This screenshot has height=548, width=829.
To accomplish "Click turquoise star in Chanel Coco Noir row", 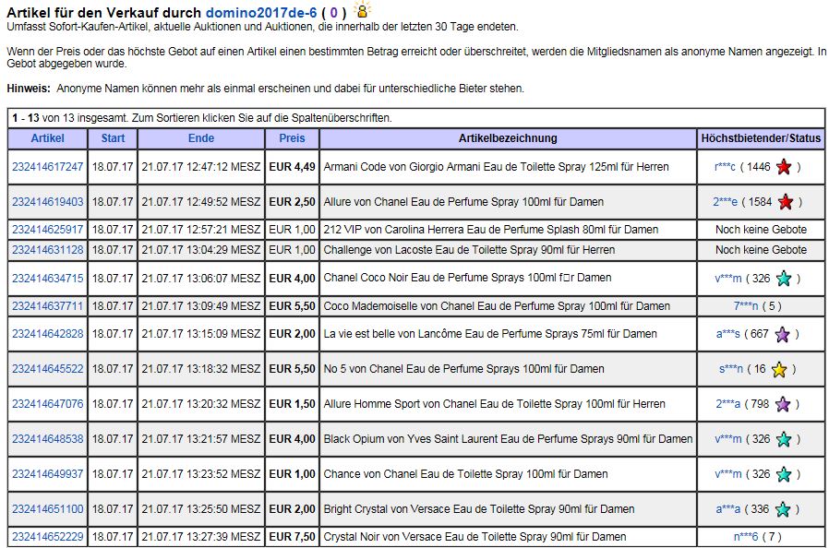I will point(784,279).
